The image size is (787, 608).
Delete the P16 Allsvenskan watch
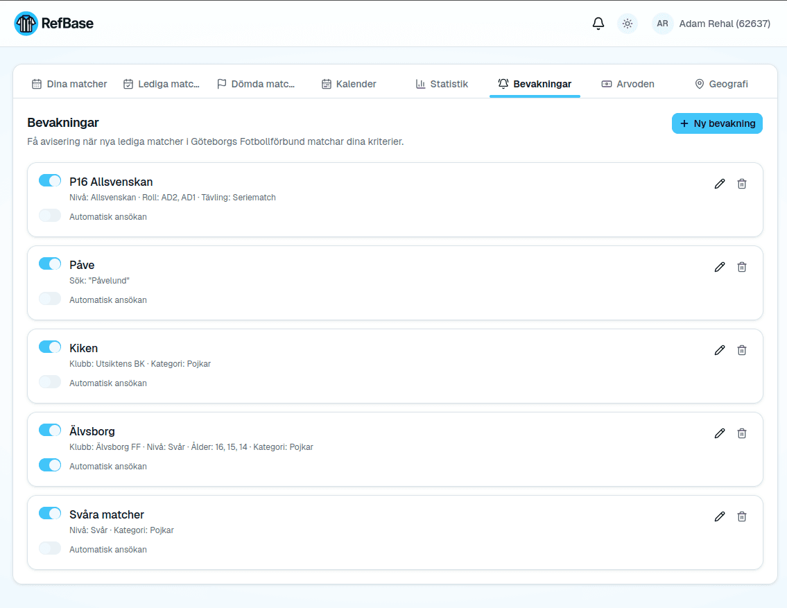741,184
